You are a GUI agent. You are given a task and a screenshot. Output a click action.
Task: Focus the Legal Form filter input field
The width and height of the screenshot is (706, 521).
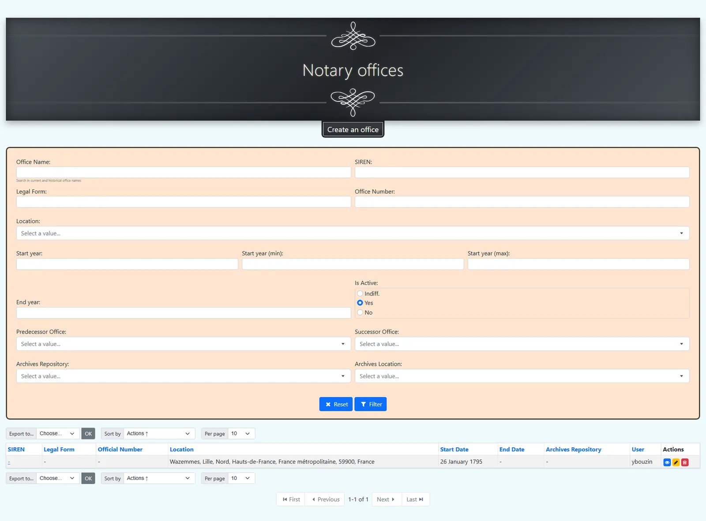(184, 202)
